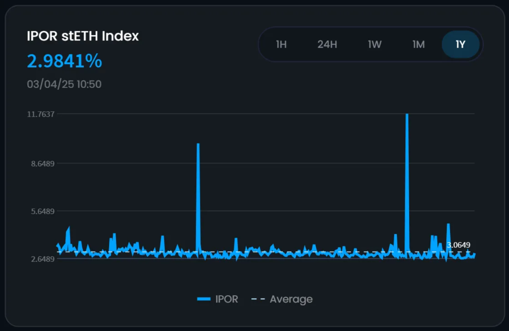
Task: Select the 1M time range tab
Action: [419, 44]
